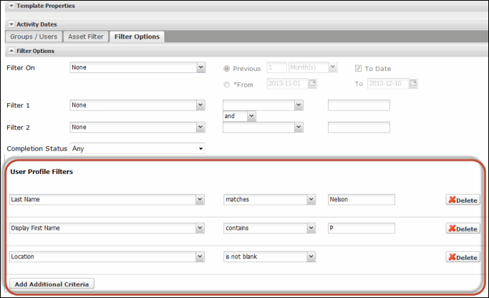Click the 'P' value input field

coord(362,228)
